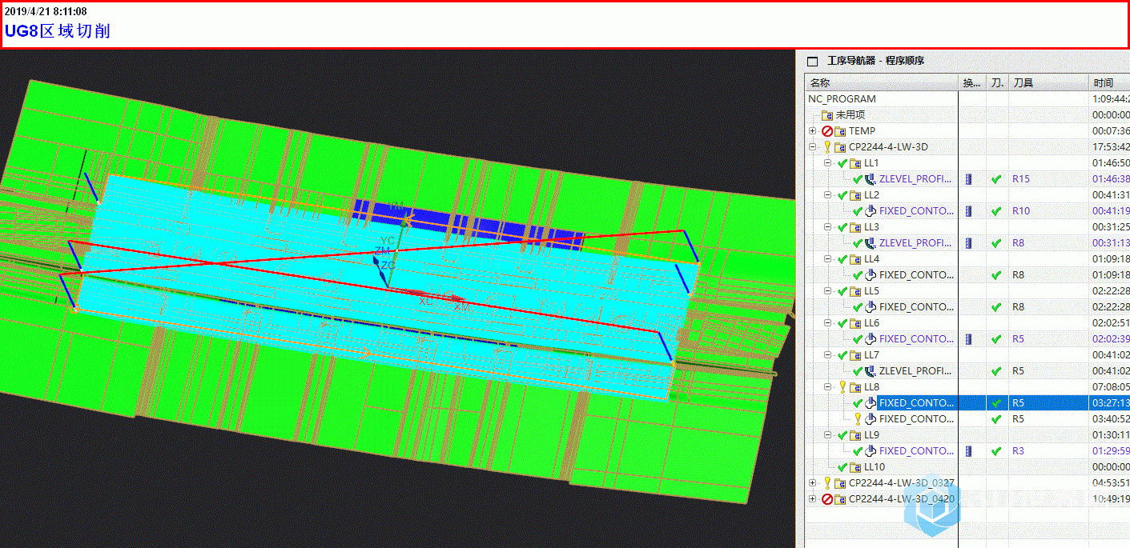
Task: Collapse the LL4 group
Action: click(828, 259)
